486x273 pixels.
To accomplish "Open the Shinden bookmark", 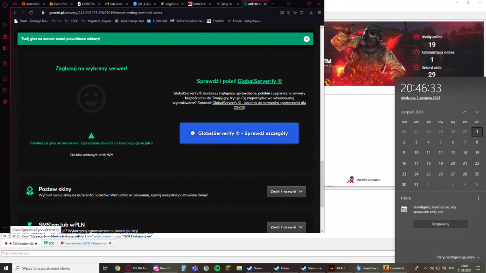I will [x=215, y=21].
